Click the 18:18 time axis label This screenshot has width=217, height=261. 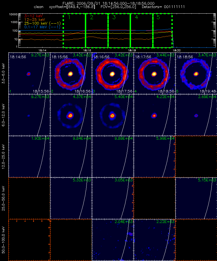[132, 50]
